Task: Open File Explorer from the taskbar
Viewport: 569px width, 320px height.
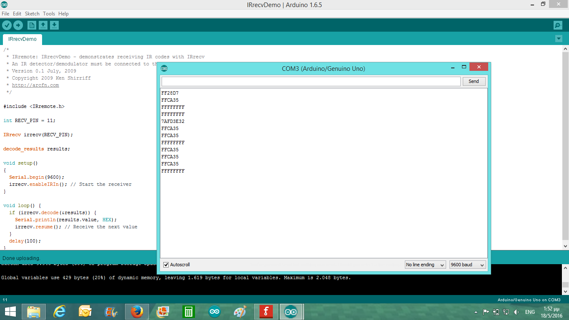Action: tap(33, 312)
